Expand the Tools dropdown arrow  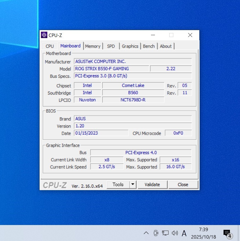[x=133, y=185]
